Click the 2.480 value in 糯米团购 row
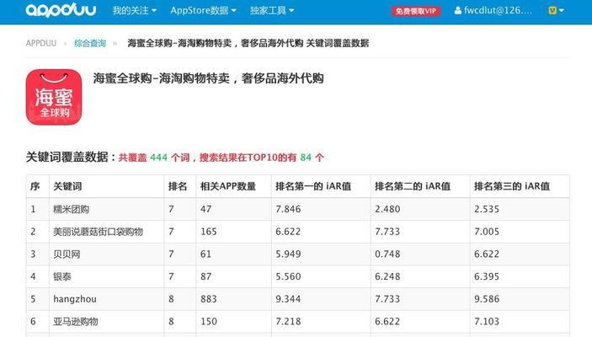This screenshot has width=592, height=337. tap(387, 209)
